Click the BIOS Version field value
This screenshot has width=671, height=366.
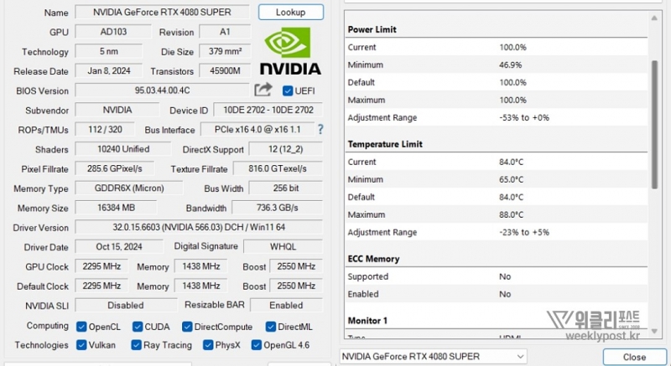click(x=162, y=90)
